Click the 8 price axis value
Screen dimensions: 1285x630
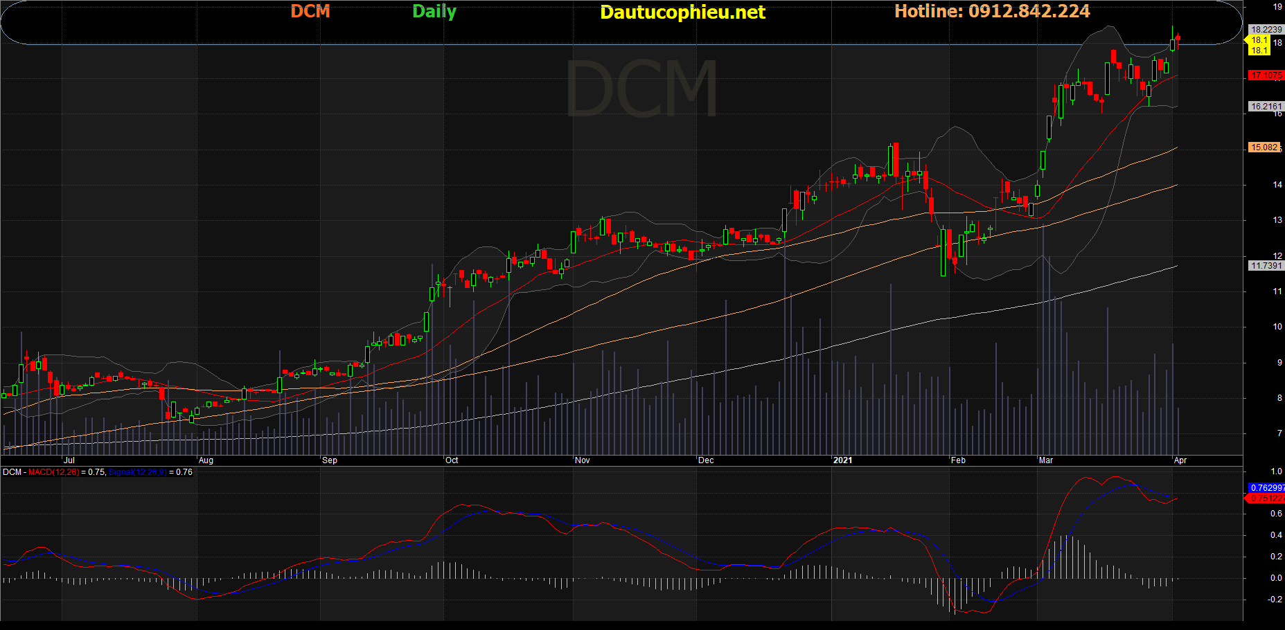(x=1279, y=398)
